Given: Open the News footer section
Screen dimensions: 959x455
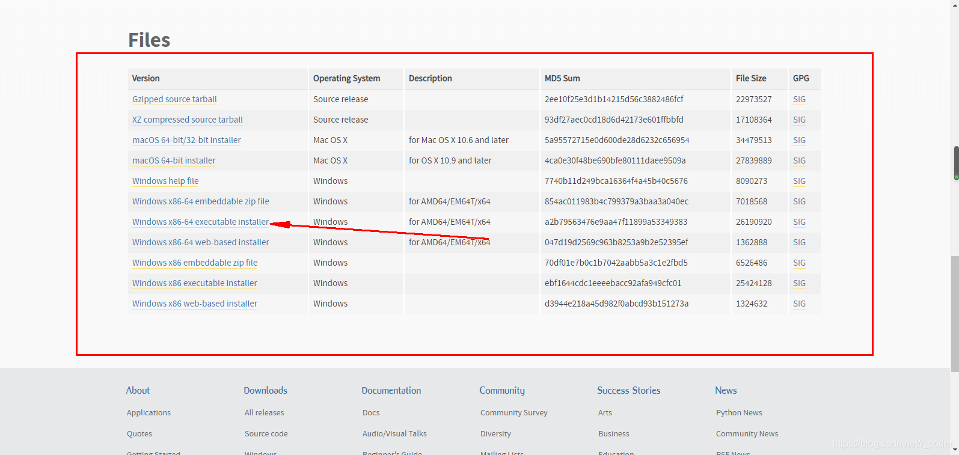Looking at the screenshot, I should 726,390.
